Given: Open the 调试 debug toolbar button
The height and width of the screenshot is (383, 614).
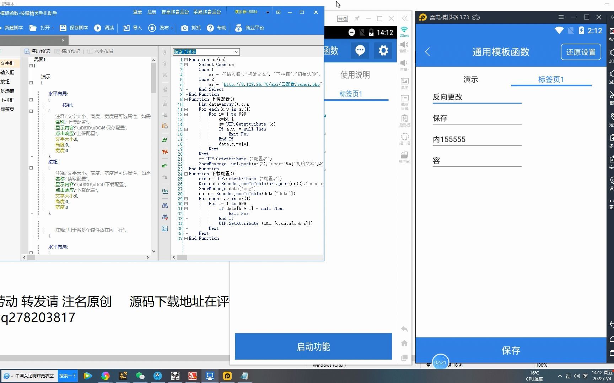Looking at the screenshot, I should pos(104,28).
